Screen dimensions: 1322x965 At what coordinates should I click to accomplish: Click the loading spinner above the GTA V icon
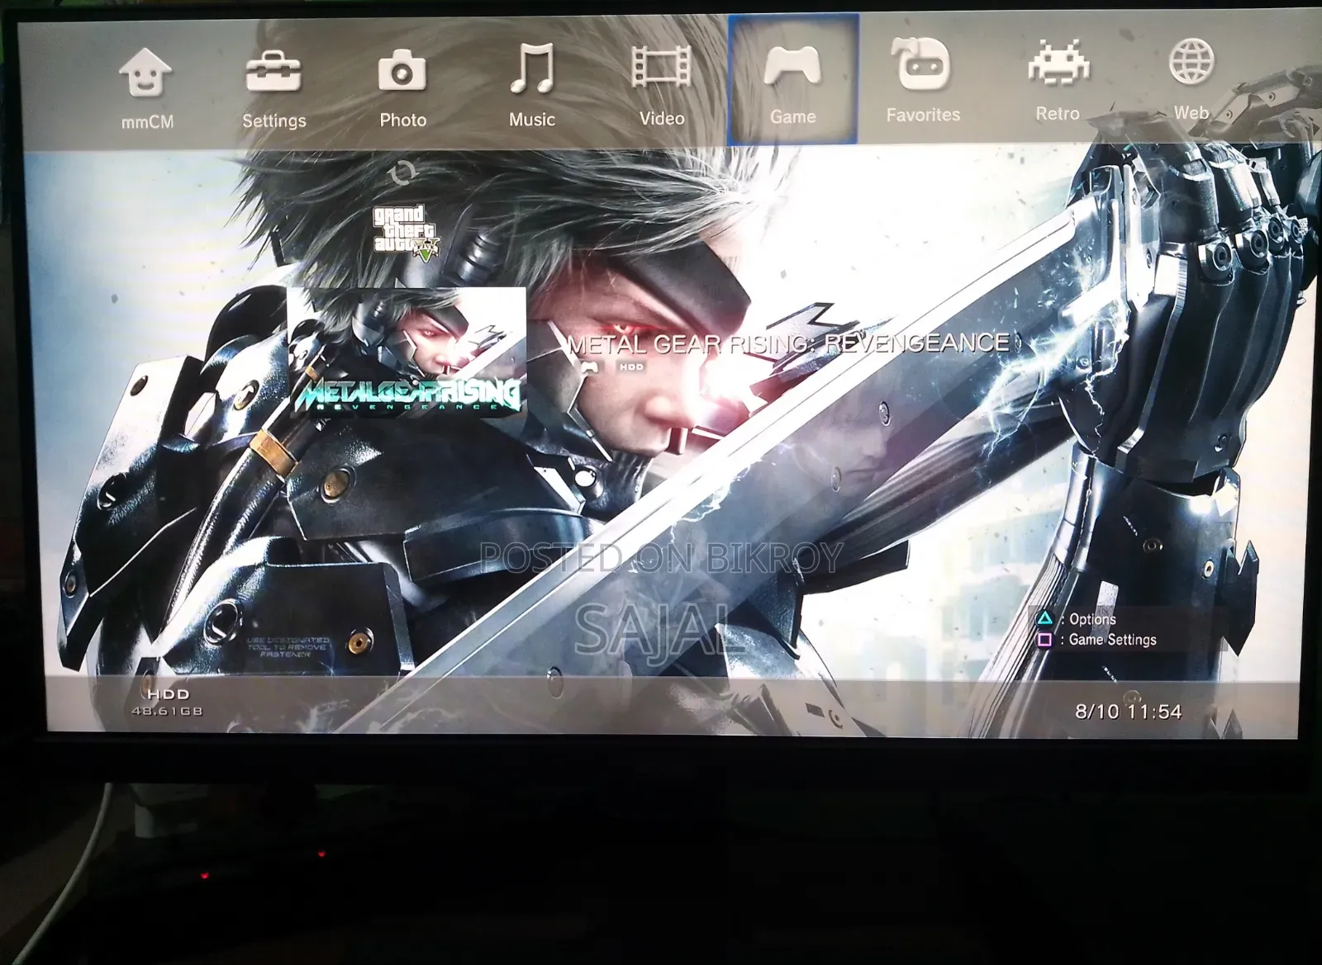403,173
